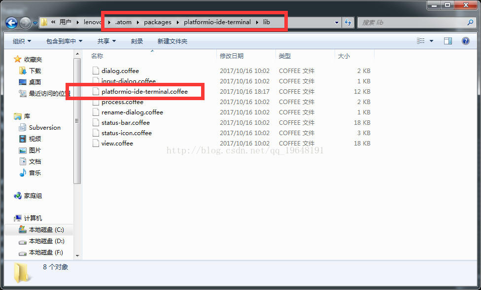
Task: Open the 文档 library
Action: pos(30,162)
